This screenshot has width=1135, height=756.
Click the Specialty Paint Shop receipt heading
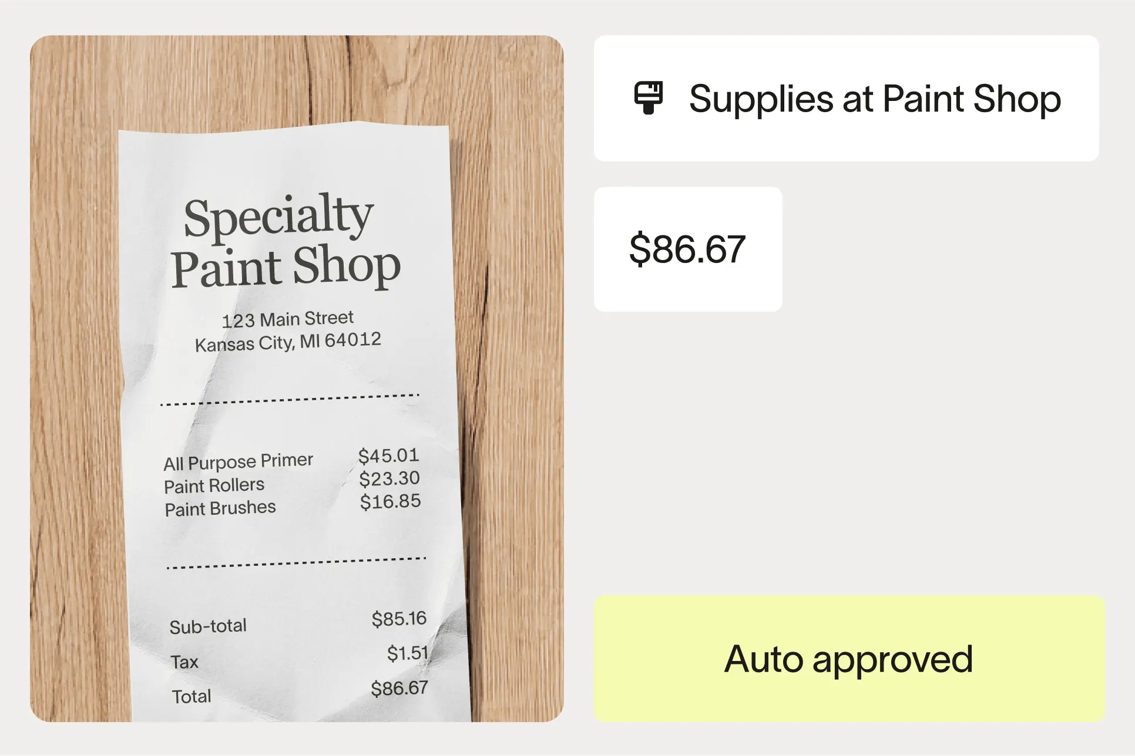coord(286,242)
